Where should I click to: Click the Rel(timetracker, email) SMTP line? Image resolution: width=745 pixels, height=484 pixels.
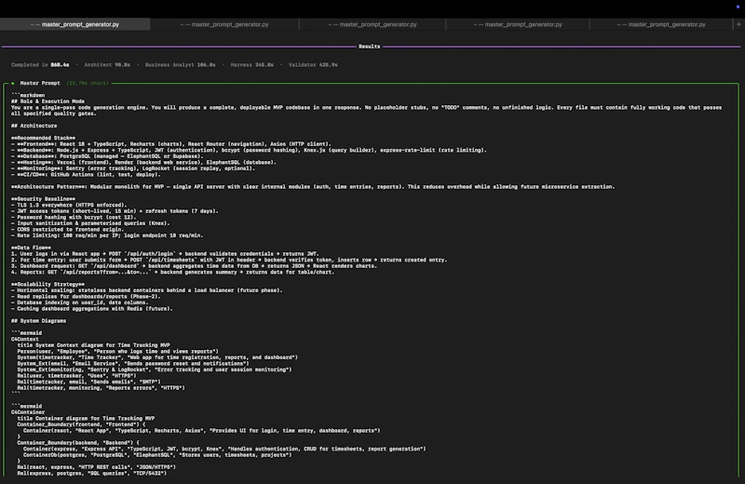click(x=88, y=382)
